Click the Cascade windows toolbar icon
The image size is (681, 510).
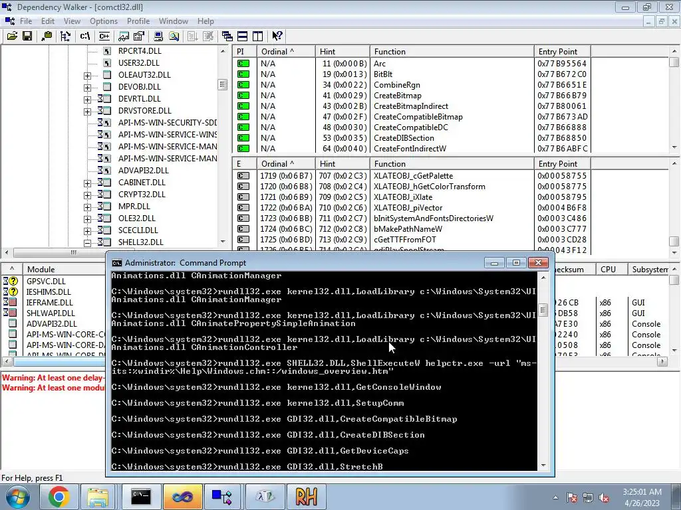[x=227, y=36]
